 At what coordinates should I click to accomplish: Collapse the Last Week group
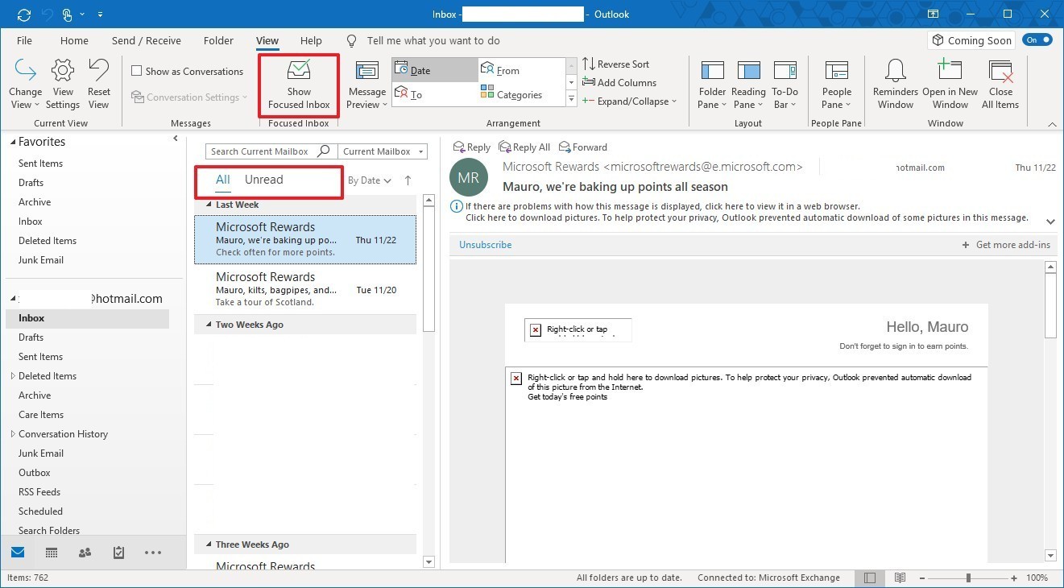click(x=208, y=205)
